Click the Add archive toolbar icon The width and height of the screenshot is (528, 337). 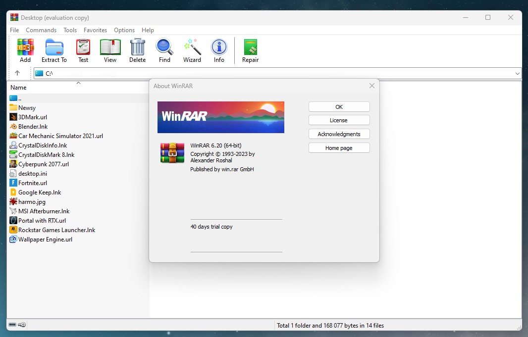[25, 49]
